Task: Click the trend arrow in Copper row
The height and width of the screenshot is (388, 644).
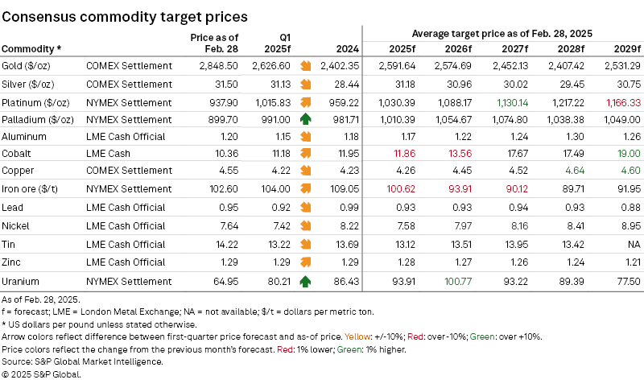Action: click(306, 171)
